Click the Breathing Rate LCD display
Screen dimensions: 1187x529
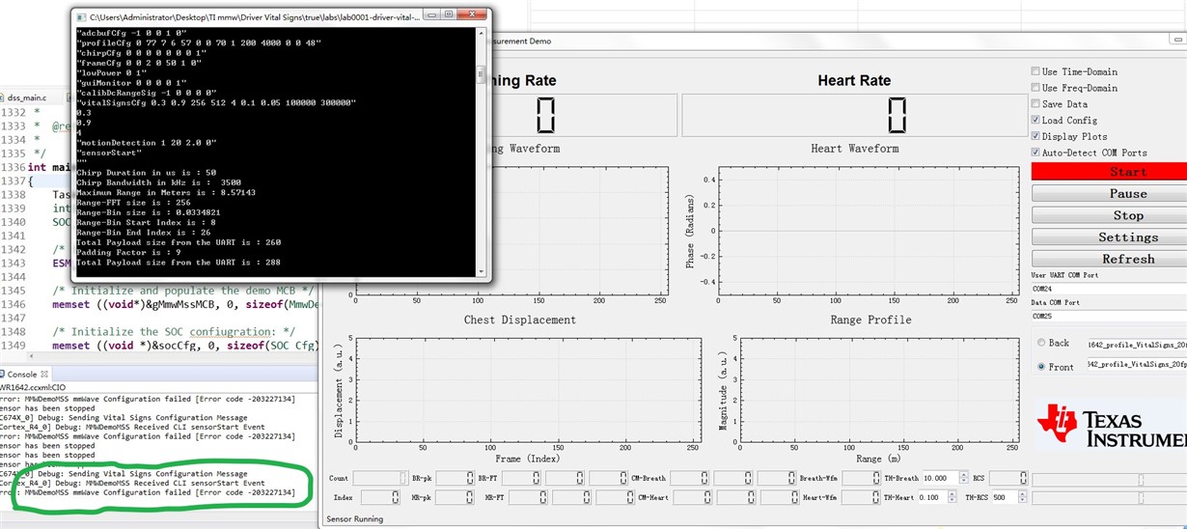546,115
